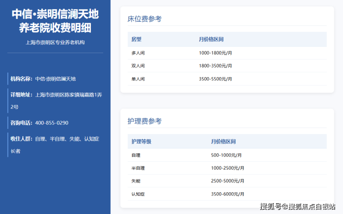The width and height of the screenshot is (343, 214).
Task: Click the price 1000-1800元/月
Action: (216, 53)
